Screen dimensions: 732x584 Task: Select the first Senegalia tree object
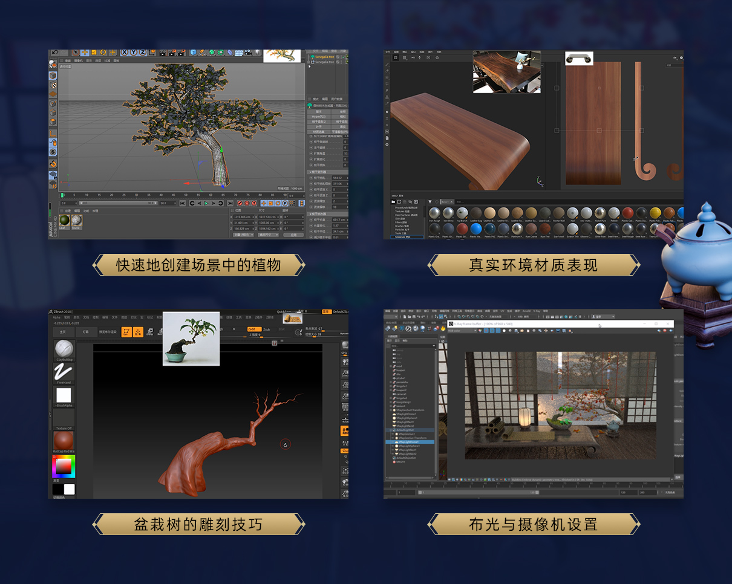click(x=324, y=57)
